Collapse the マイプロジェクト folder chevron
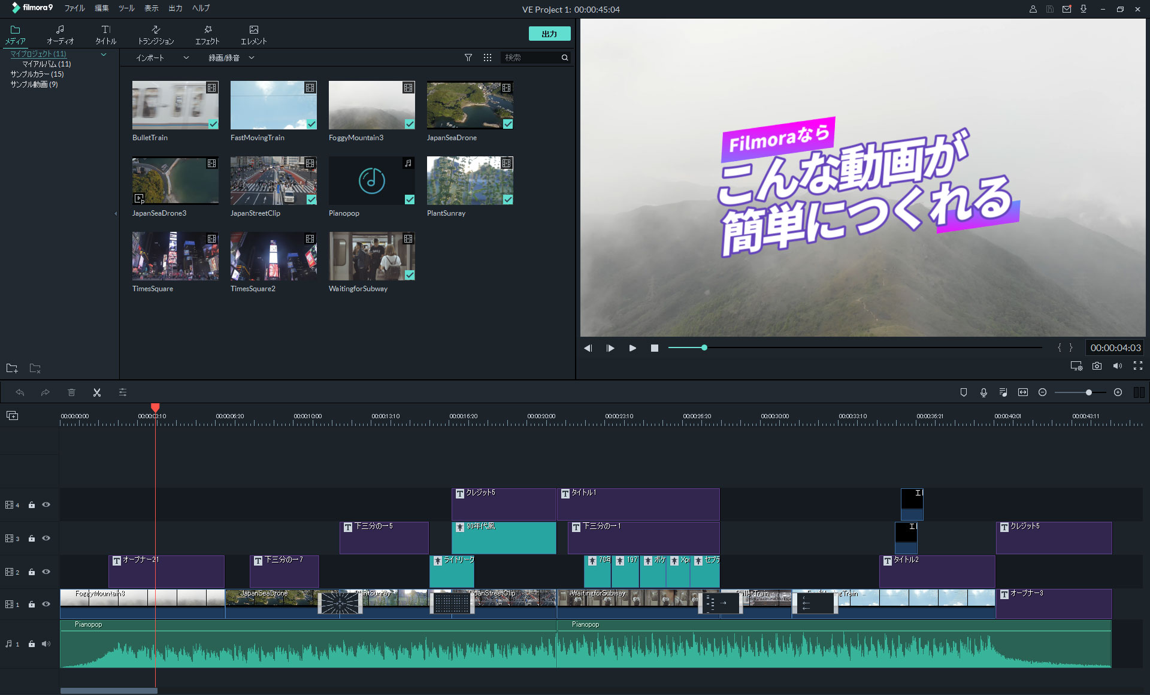The height and width of the screenshot is (695, 1150). click(x=104, y=54)
